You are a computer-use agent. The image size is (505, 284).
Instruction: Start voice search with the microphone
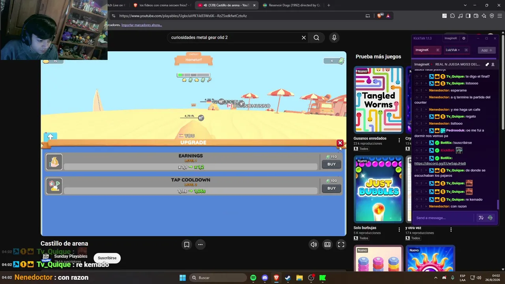tap(334, 37)
